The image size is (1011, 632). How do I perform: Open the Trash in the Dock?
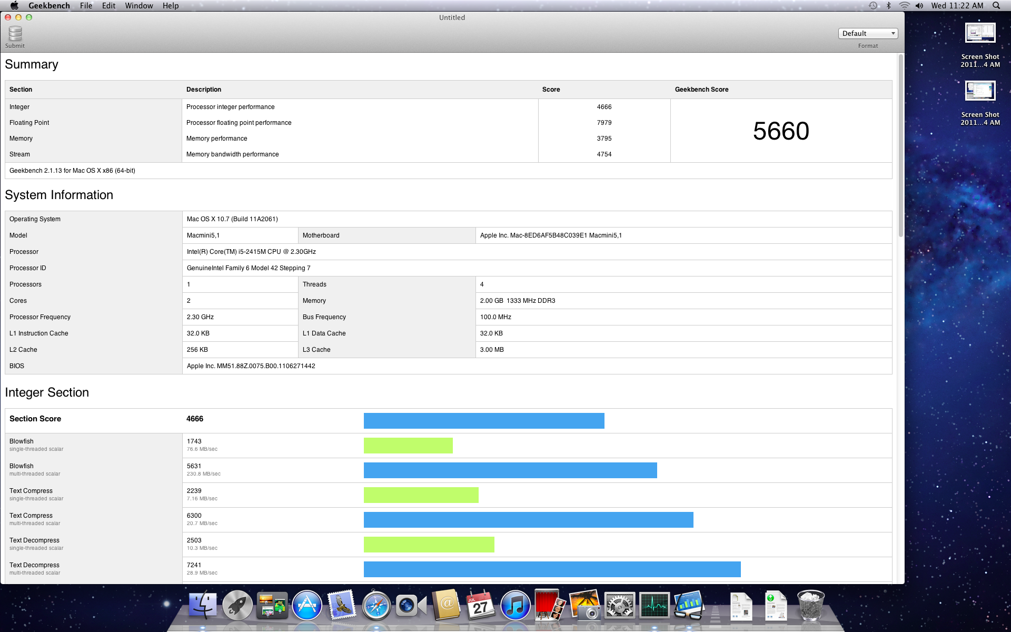click(x=811, y=606)
